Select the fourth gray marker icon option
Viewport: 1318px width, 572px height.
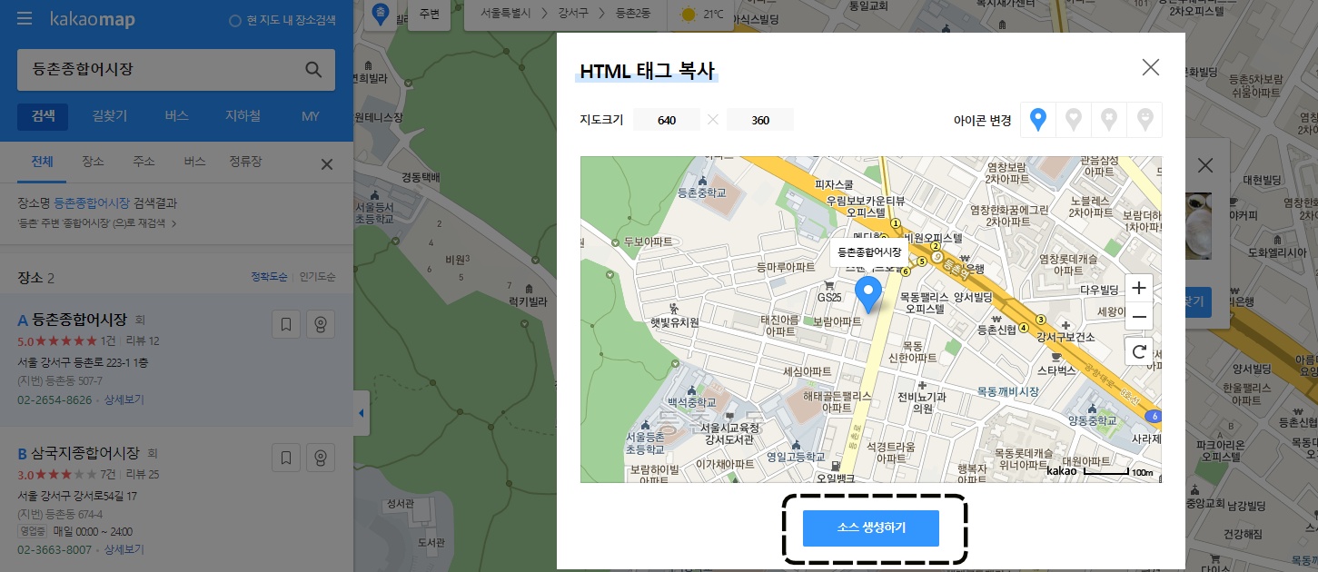click(x=1145, y=120)
